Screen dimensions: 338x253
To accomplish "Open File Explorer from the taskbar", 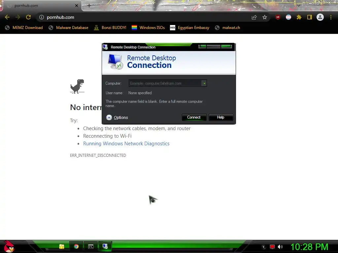I will pos(62,246).
